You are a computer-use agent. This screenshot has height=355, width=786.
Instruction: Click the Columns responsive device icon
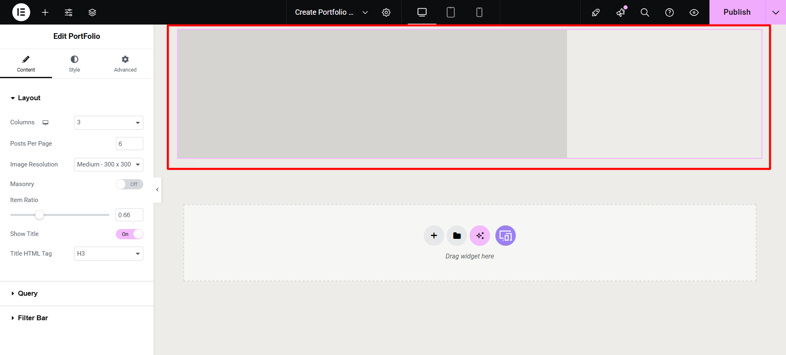click(45, 122)
